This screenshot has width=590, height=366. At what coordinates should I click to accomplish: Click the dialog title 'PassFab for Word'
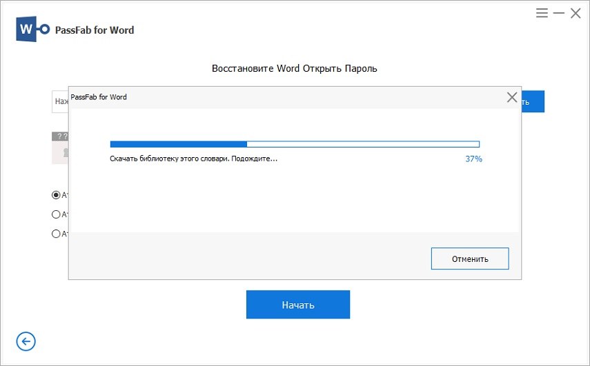tap(99, 97)
